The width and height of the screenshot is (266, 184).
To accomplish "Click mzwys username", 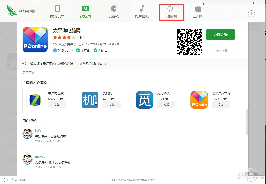I will point(40,157).
